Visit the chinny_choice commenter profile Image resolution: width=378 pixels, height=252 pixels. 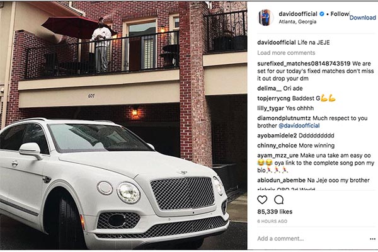[277, 146]
